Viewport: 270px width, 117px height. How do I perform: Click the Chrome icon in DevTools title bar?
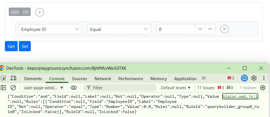coord(2,68)
